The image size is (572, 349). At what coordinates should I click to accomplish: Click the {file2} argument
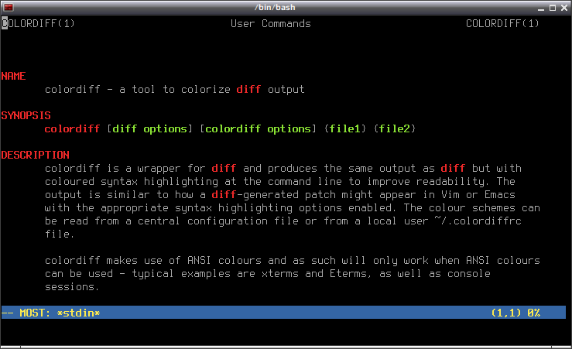394,128
